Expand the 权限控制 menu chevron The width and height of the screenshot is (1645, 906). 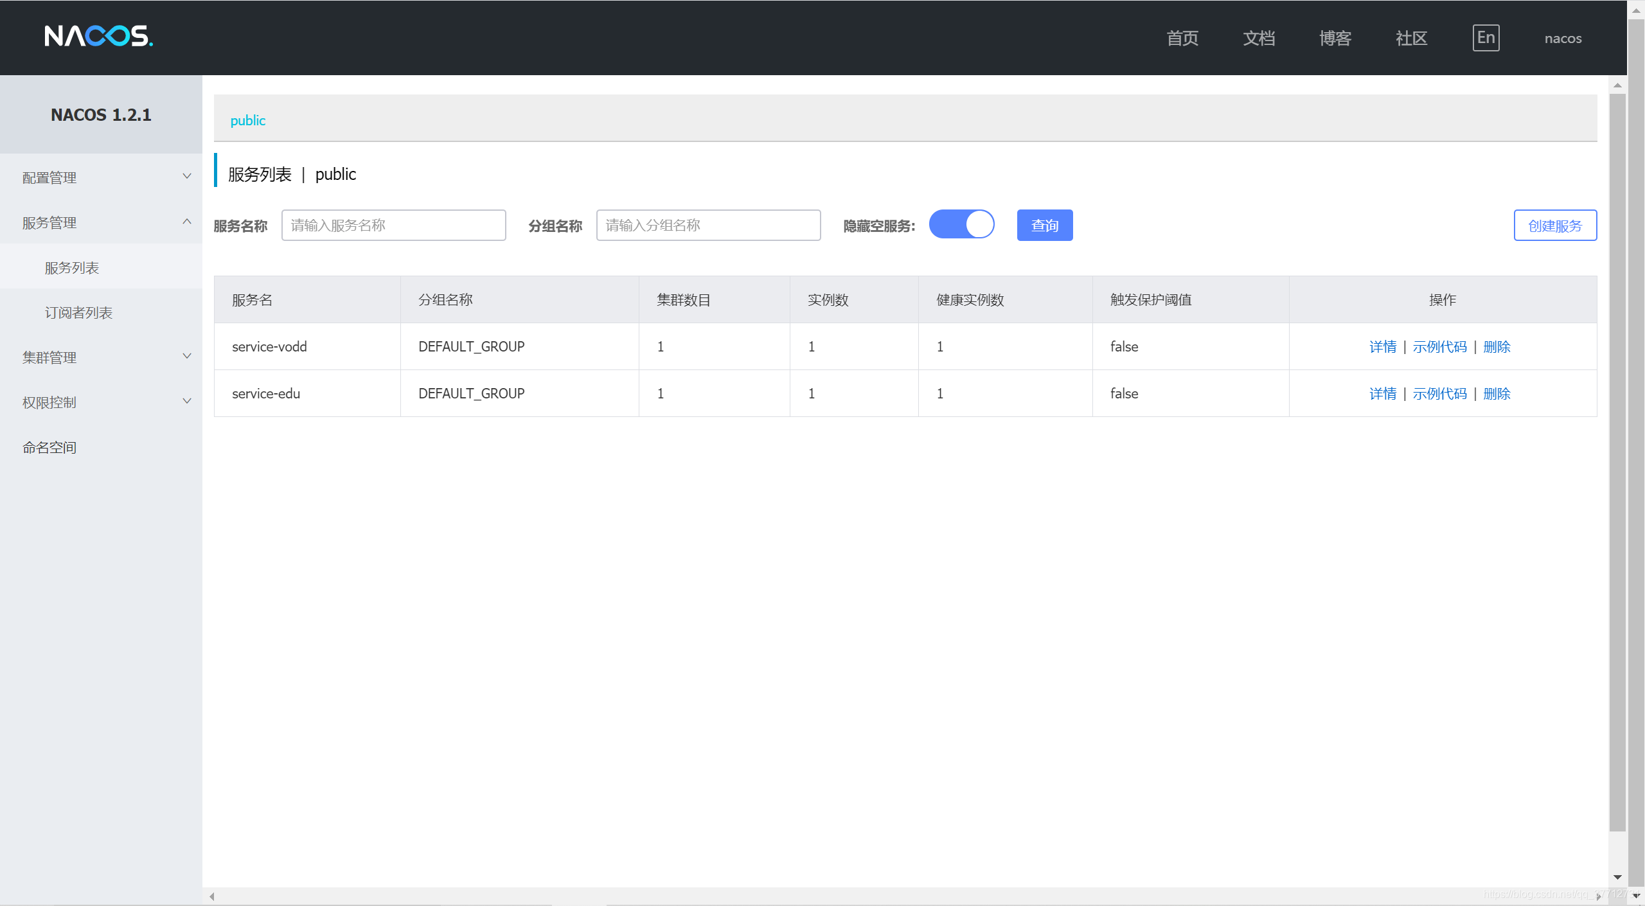[187, 402]
